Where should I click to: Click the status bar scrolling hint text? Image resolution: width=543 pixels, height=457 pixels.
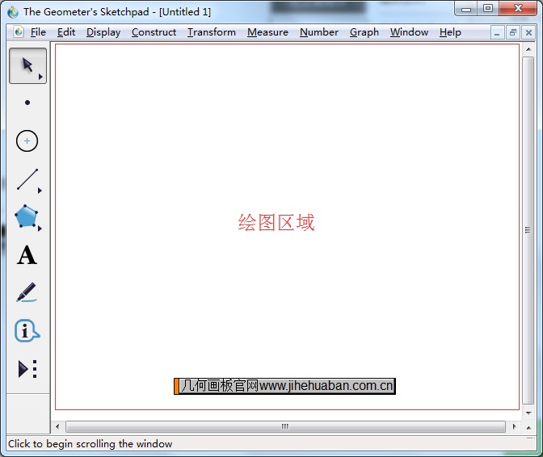90,444
